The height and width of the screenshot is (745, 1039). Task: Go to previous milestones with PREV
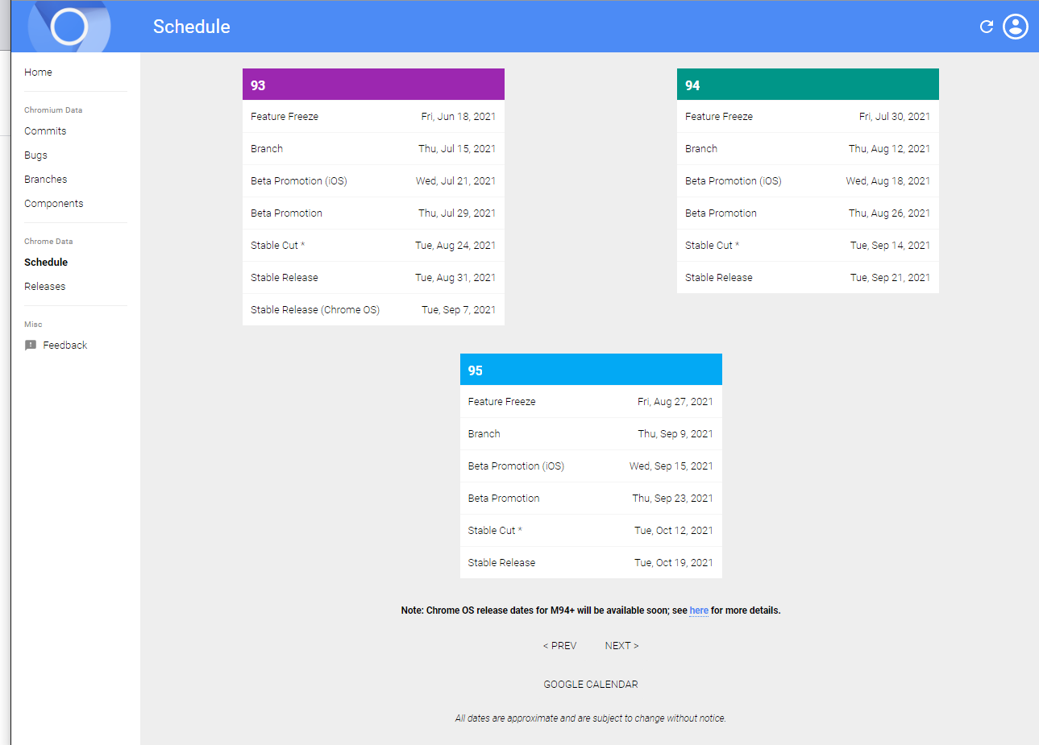click(x=559, y=646)
